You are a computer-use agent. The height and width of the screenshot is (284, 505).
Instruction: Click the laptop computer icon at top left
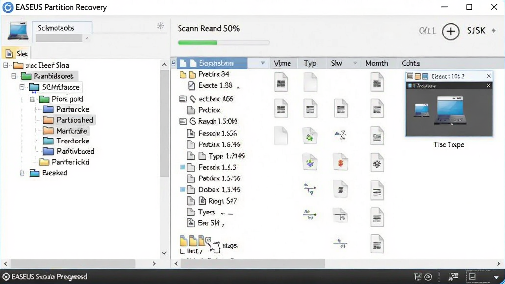18,31
